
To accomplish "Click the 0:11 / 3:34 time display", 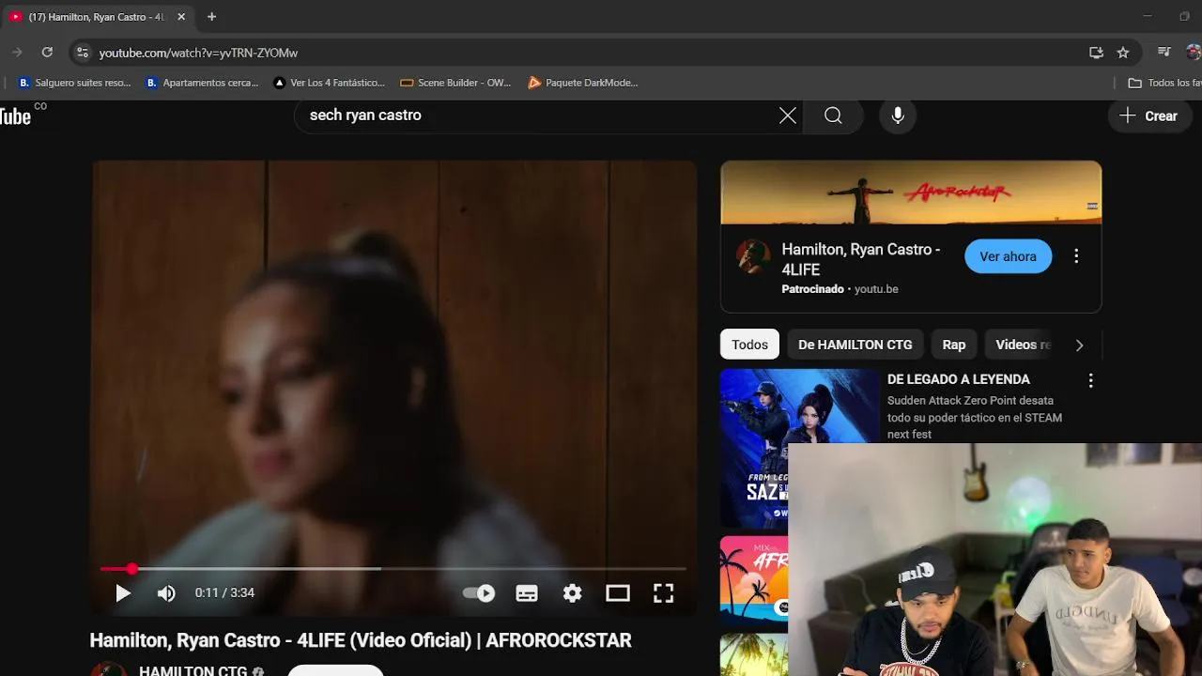I will point(224,593).
